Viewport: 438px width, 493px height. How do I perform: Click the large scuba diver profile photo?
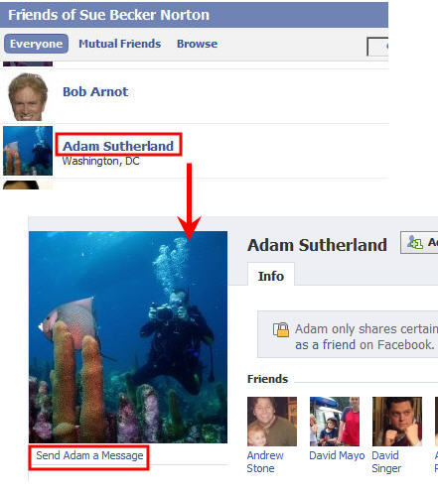pyautogui.click(x=128, y=337)
